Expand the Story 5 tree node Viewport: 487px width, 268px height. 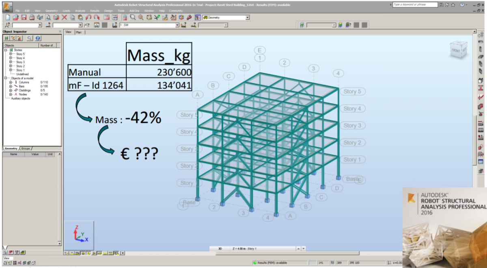[x=11, y=53]
